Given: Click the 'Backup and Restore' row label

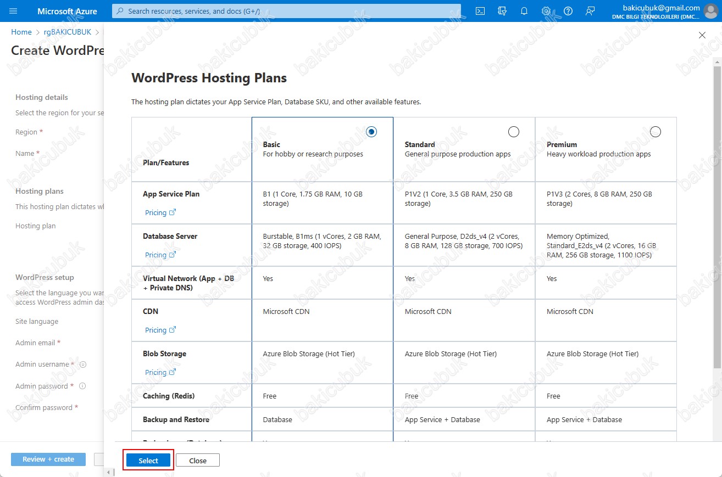Looking at the screenshot, I should (x=176, y=419).
